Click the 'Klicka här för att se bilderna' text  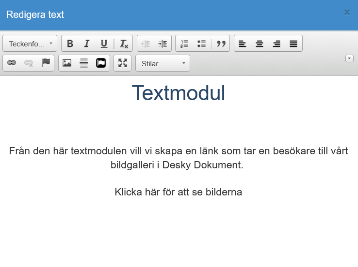click(179, 192)
